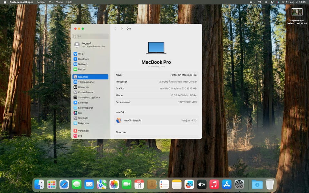Open Apple TV from the Dock

[x=201, y=185]
